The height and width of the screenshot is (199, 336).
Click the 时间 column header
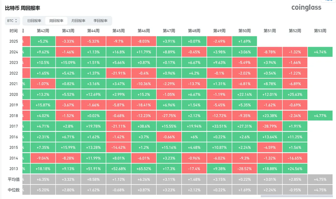point(13,31)
